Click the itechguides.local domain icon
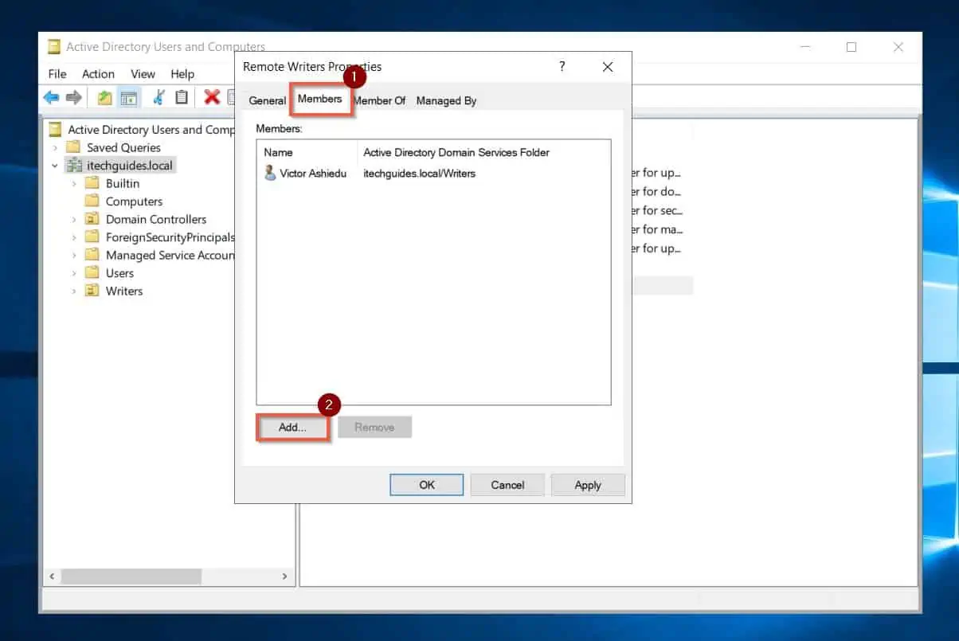 click(73, 166)
